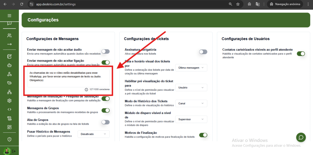The width and height of the screenshot is (313, 155).
Task: Open the tags icon in sidebar
Action: coord(9,83)
